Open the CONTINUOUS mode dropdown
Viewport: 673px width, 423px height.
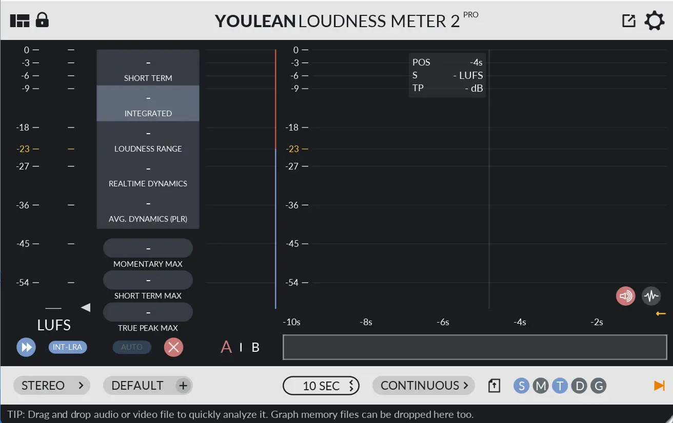tap(424, 386)
